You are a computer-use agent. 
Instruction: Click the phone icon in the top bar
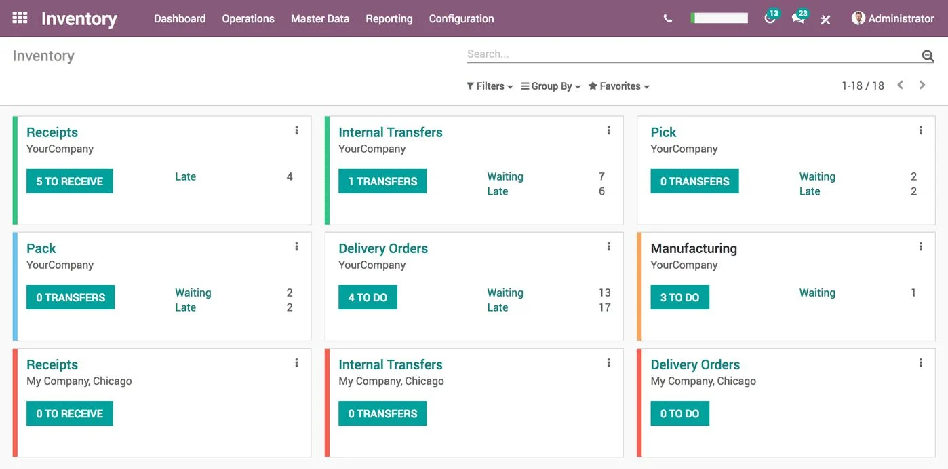[x=667, y=18]
